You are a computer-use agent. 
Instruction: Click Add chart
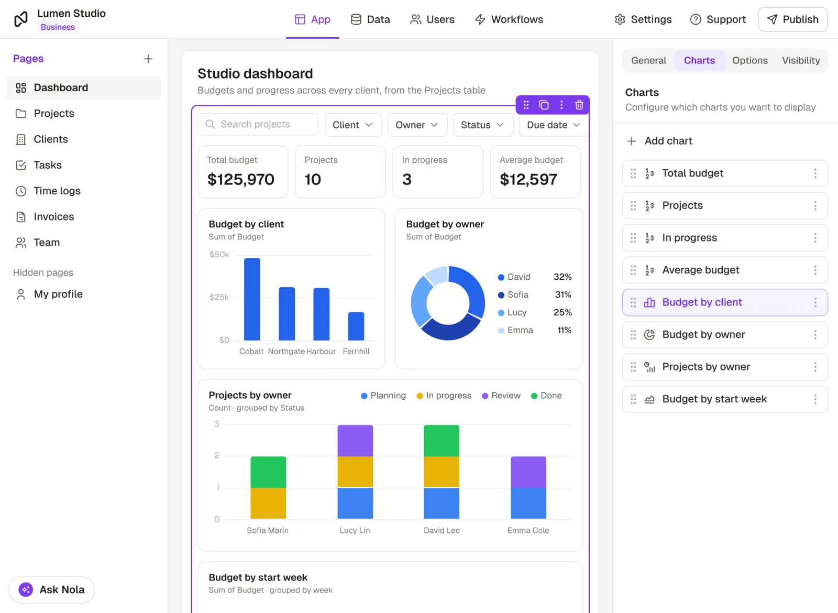[x=659, y=141]
